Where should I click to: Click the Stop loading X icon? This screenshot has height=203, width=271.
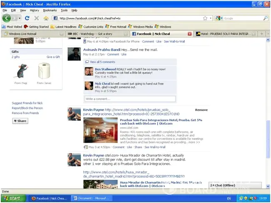(37, 18)
